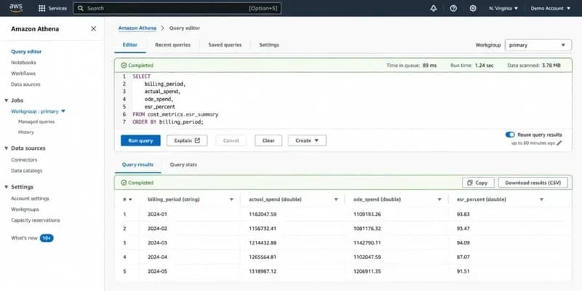Collapse the Jobs section
The image size is (582, 291).
tap(7, 100)
